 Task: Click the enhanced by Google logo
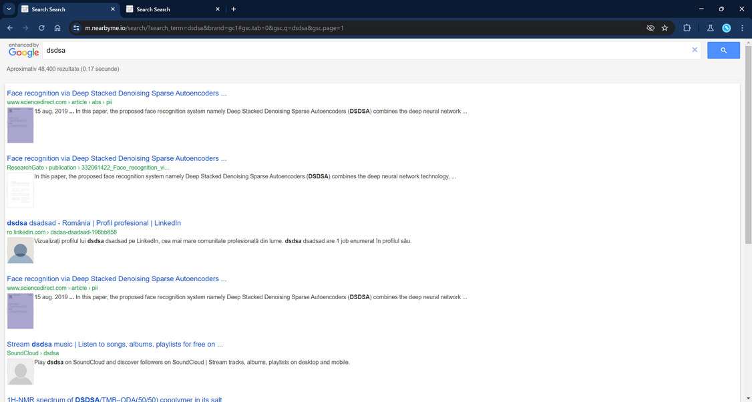[x=23, y=49]
